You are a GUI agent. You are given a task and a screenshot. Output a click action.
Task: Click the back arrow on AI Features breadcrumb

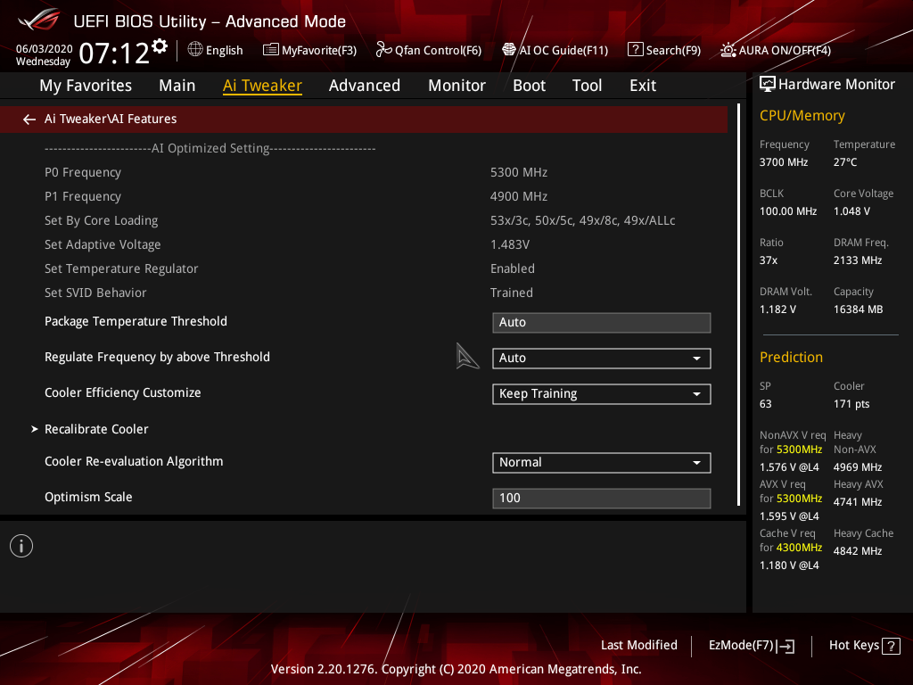click(29, 118)
